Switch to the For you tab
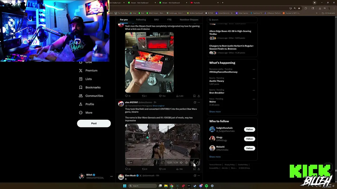Image resolution: width=337 pixels, height=189 pixels. pos(124,20)
